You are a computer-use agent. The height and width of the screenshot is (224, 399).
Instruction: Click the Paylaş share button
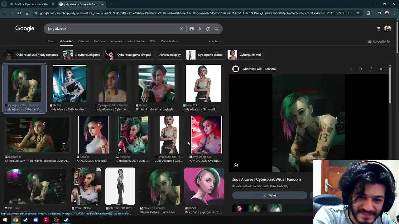270,195
